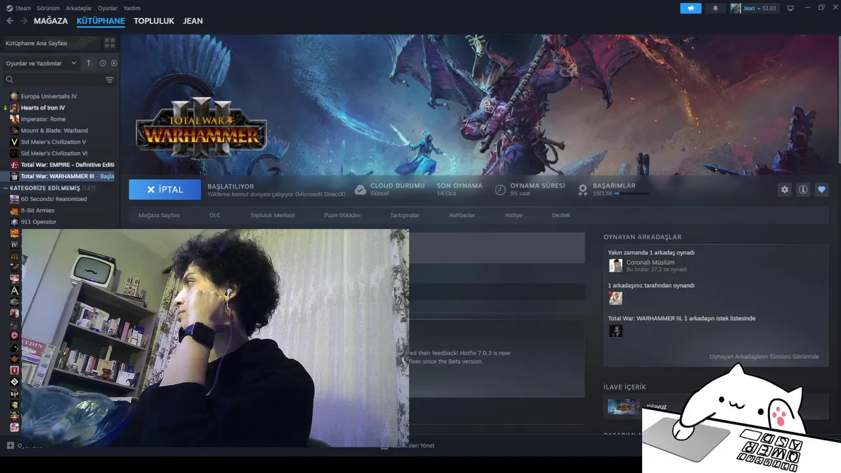Open JEAN profile tab
This screenshot has height=473, width=841.
pos(193,21)
